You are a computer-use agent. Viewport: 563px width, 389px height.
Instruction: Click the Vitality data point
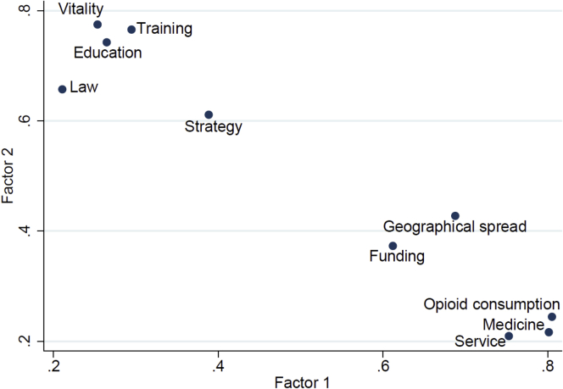(x=98, y=25)
